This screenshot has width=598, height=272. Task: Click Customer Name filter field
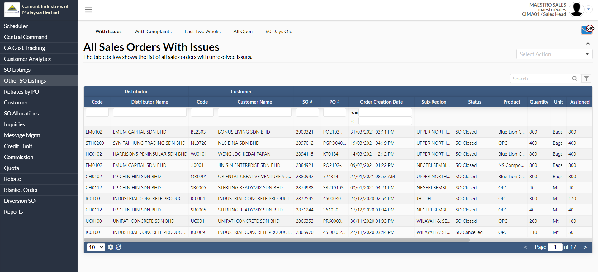point(254,112)
